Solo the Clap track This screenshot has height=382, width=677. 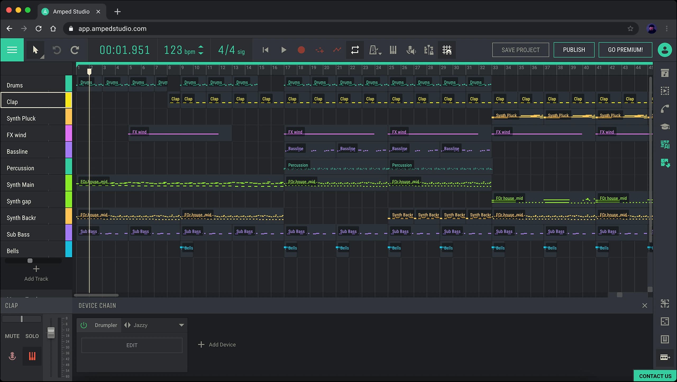[x=32, y=336]
